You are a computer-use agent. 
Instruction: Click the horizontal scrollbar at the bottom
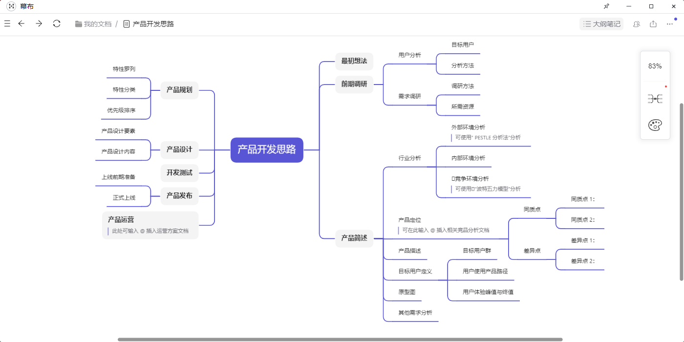[x=340, y=339]
